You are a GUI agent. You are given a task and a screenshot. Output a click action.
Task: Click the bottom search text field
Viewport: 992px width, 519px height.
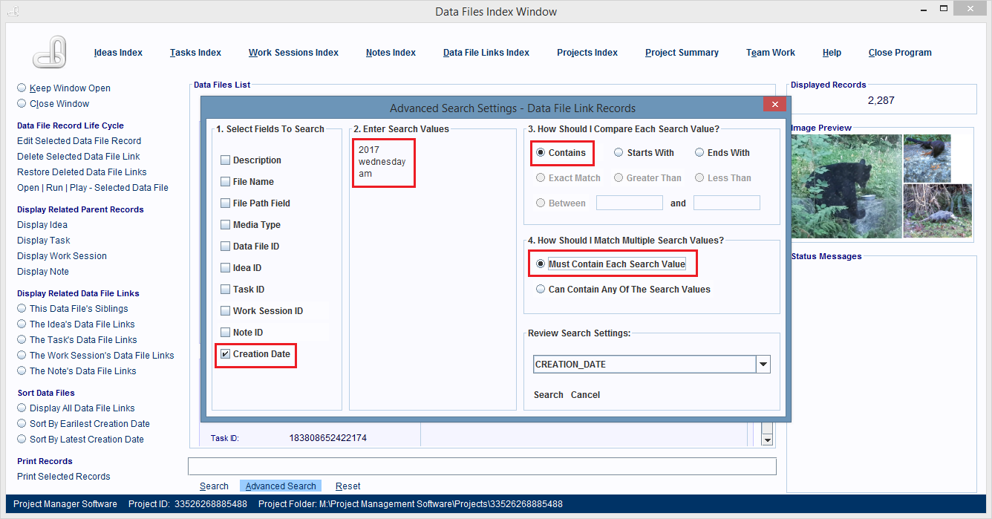click(x=482, y=466)
